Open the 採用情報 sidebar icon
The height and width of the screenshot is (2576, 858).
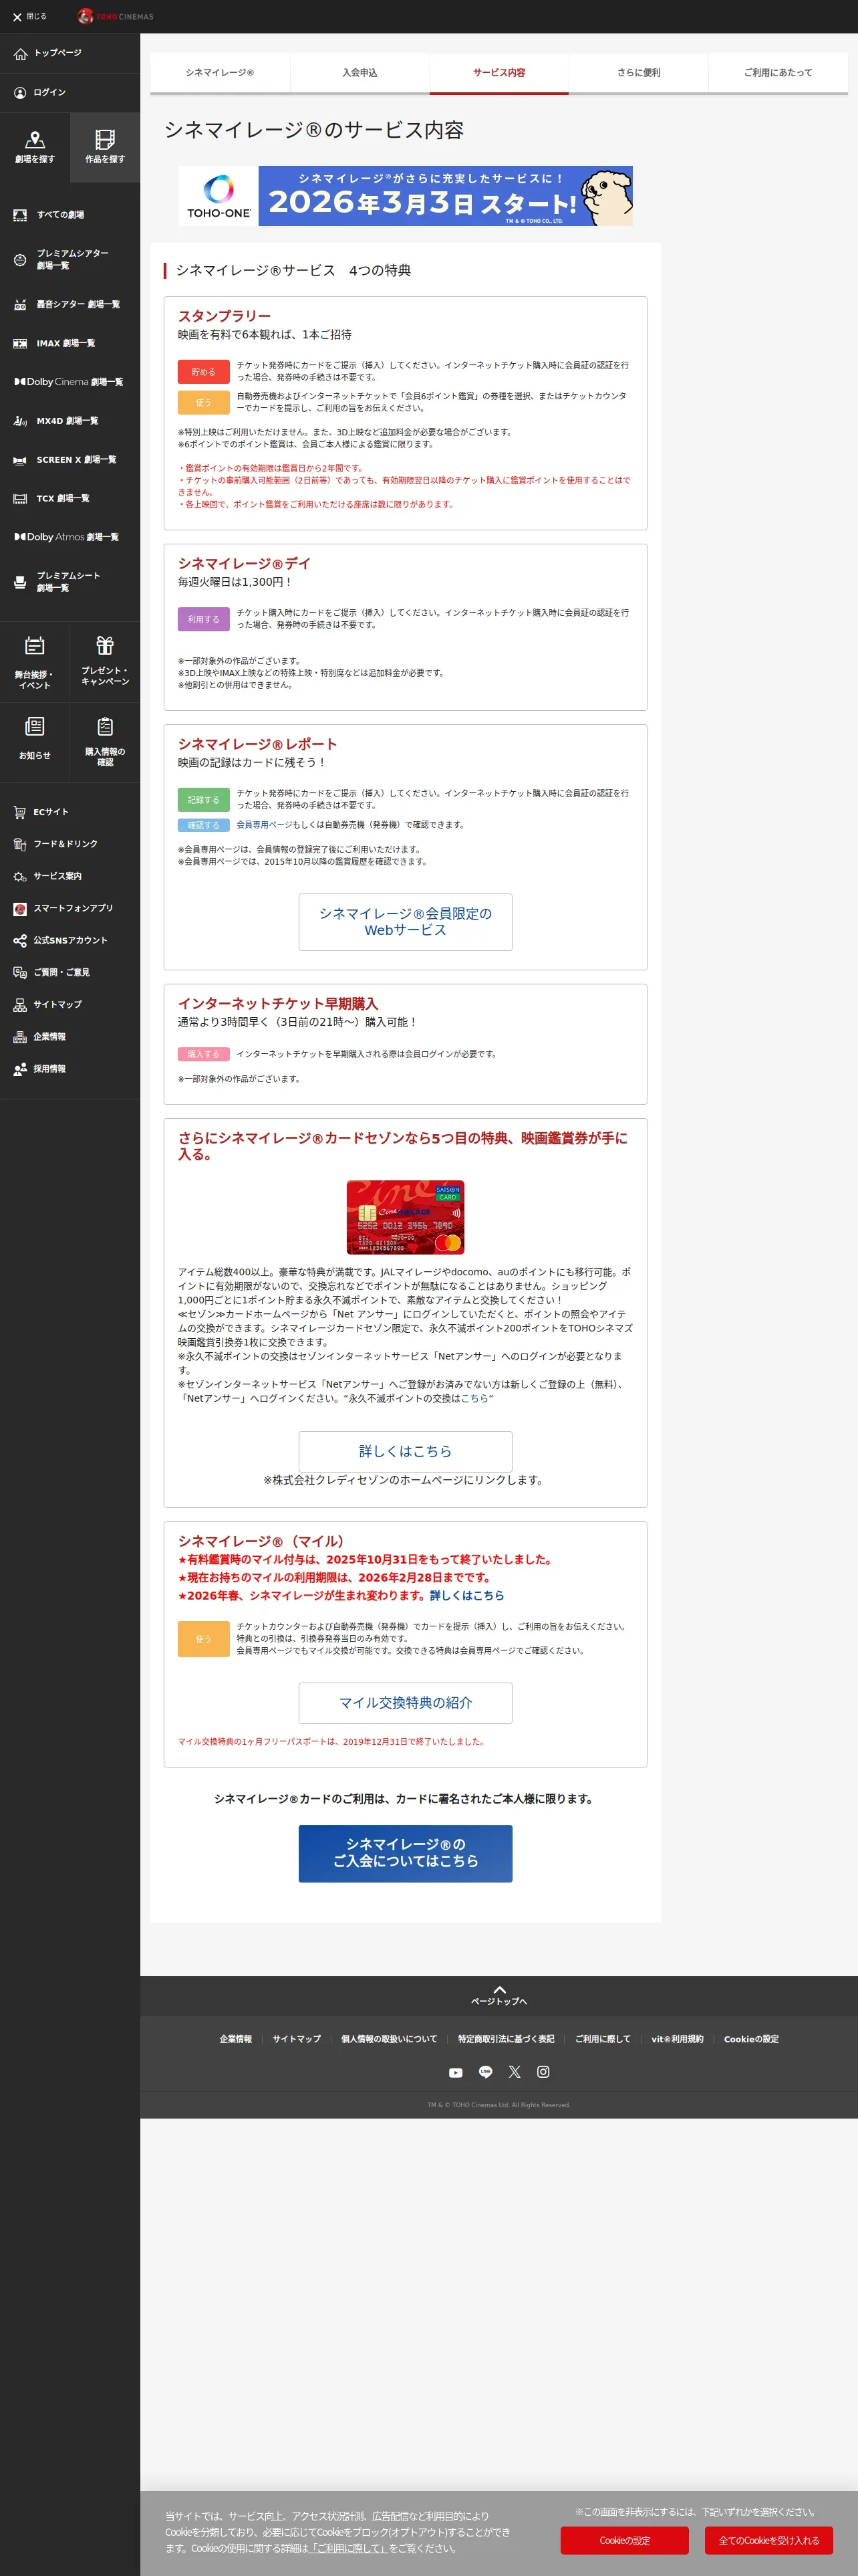click(20, 1069)
